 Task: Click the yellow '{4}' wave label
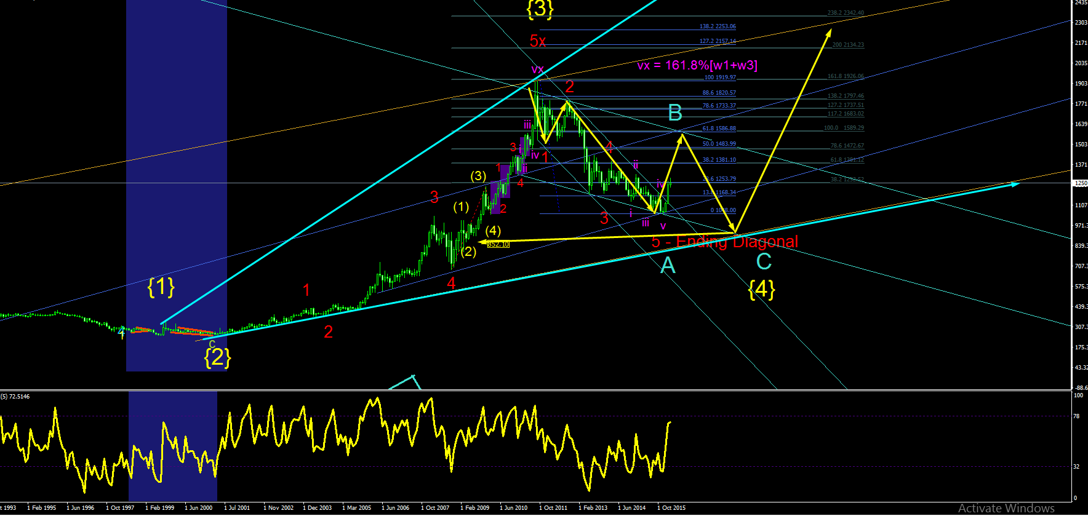click(762, 288)
